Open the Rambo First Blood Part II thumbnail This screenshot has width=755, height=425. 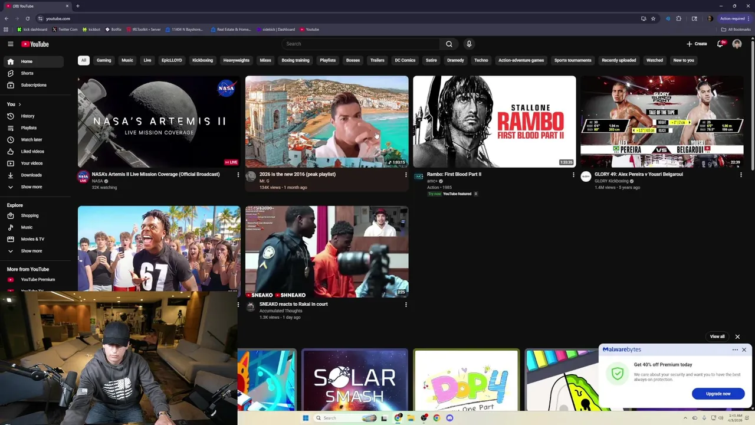click(494, 122)
